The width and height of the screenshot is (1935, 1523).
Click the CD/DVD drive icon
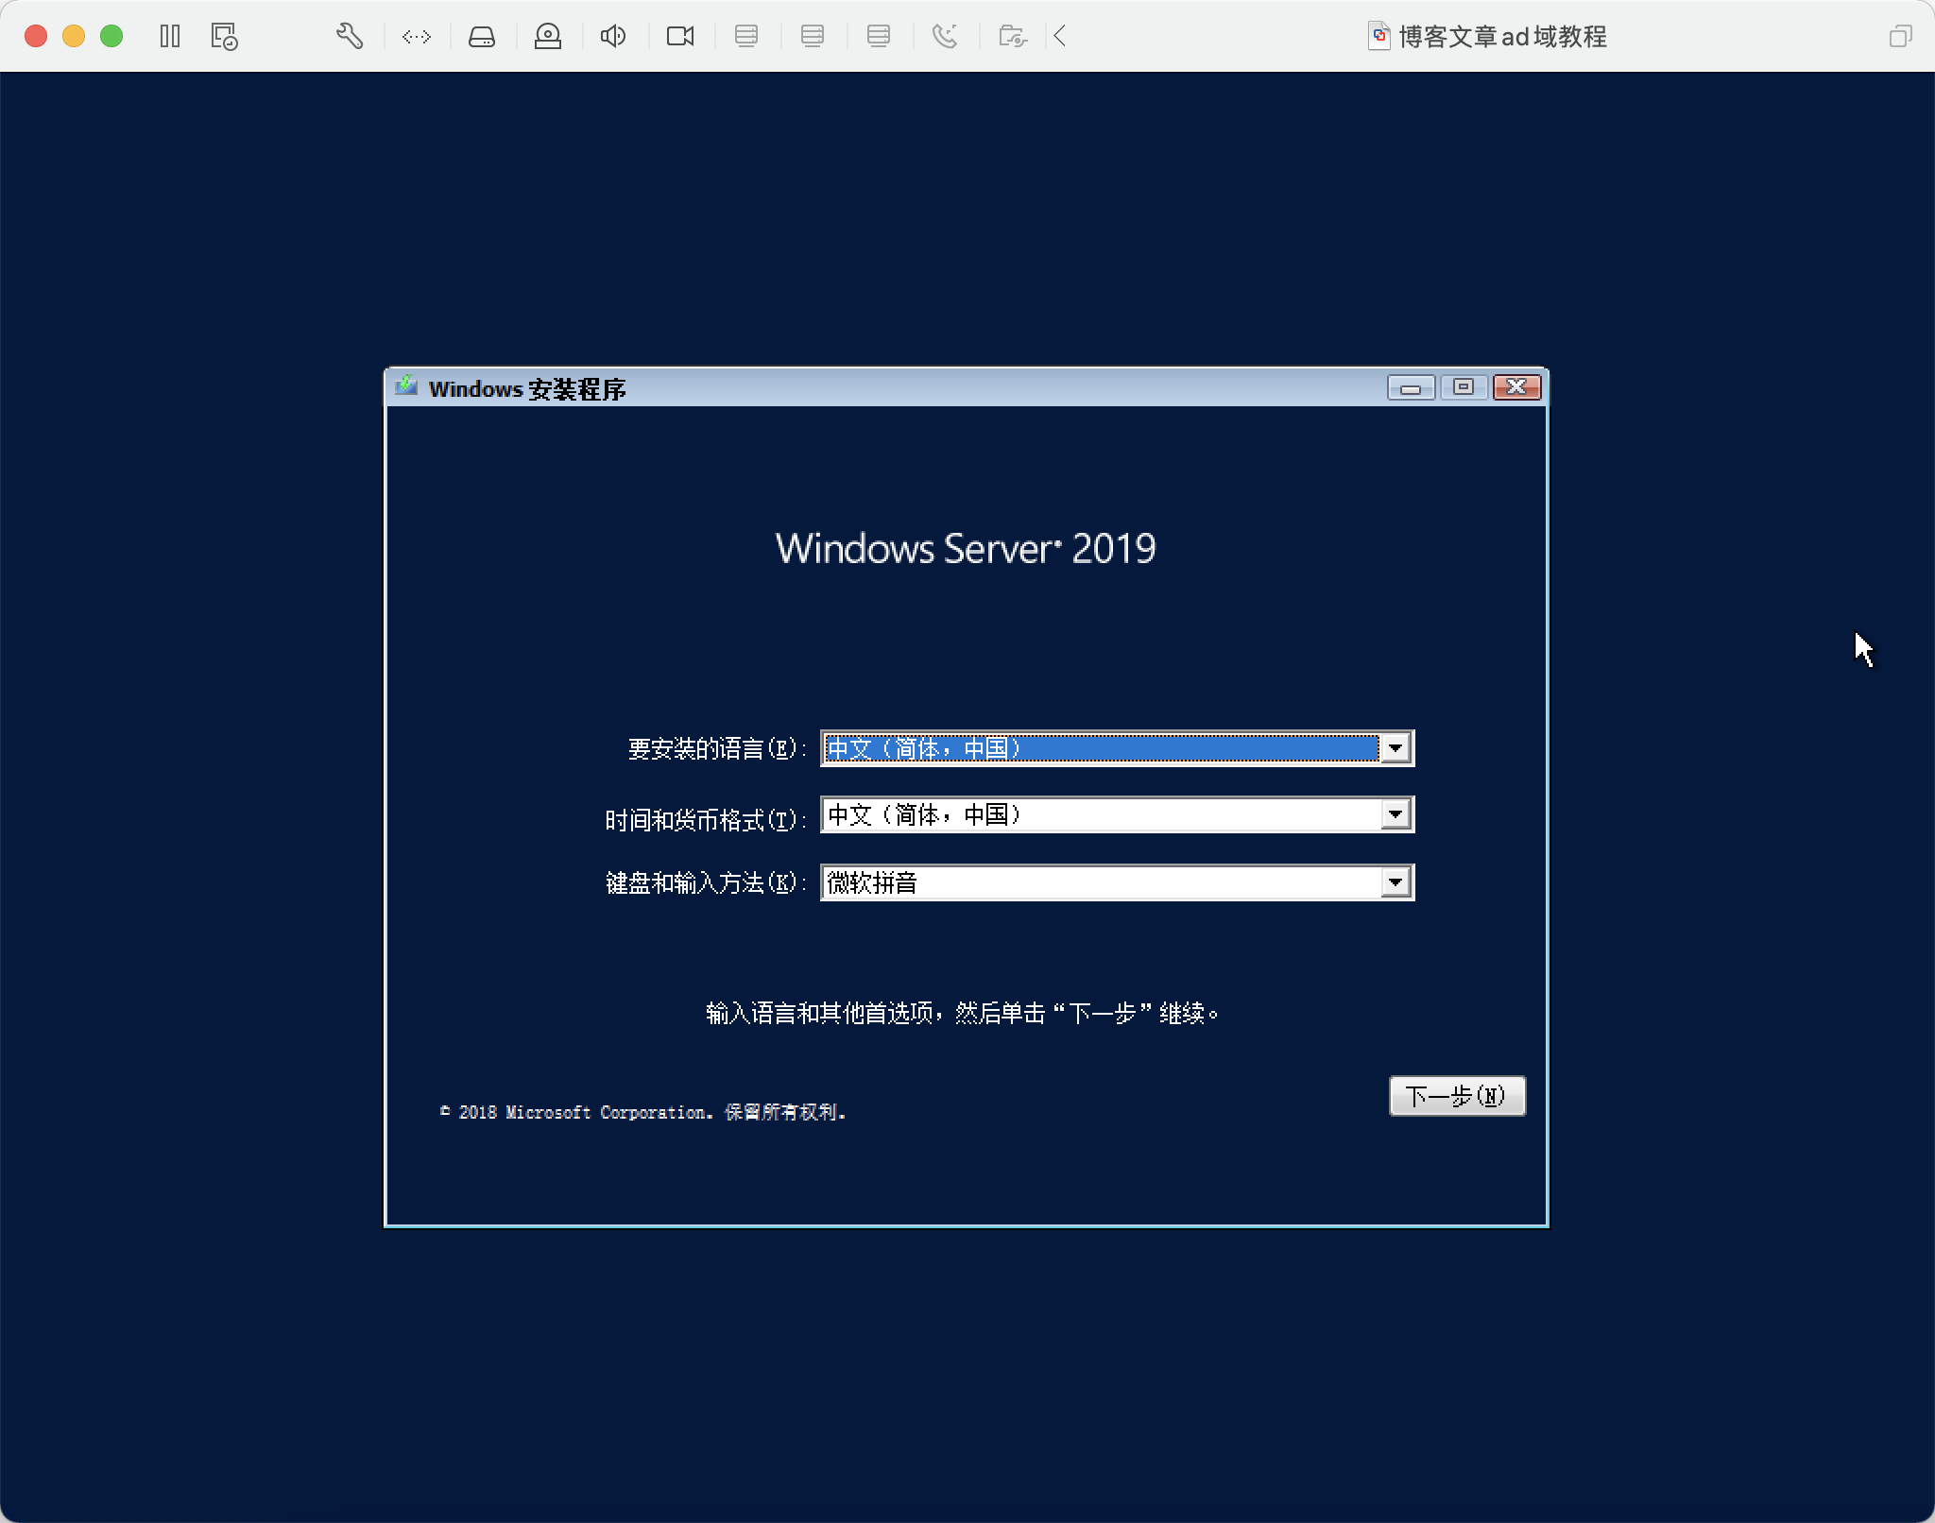(548, 37)
